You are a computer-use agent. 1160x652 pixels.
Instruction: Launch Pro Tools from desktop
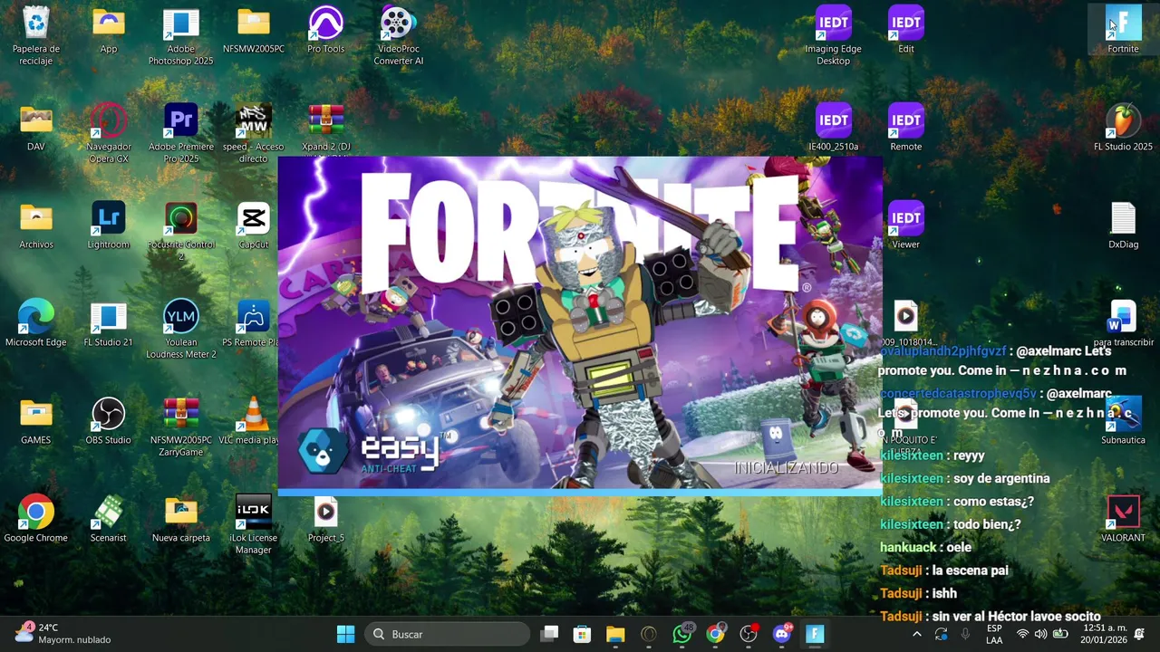pyautogui.click(x=326, y=30)
